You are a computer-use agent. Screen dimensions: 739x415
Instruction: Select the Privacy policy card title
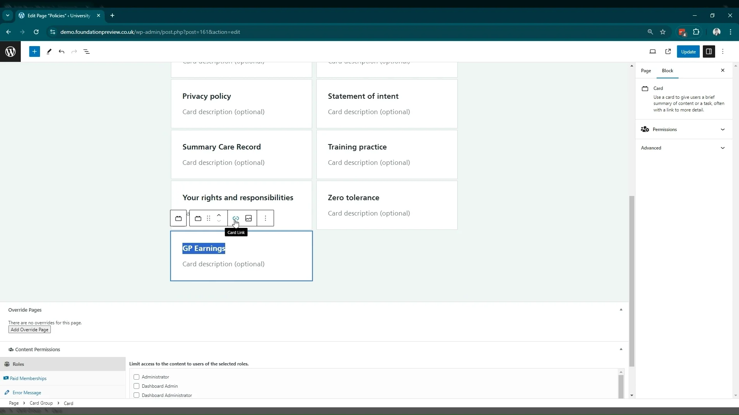pos(207,96)
